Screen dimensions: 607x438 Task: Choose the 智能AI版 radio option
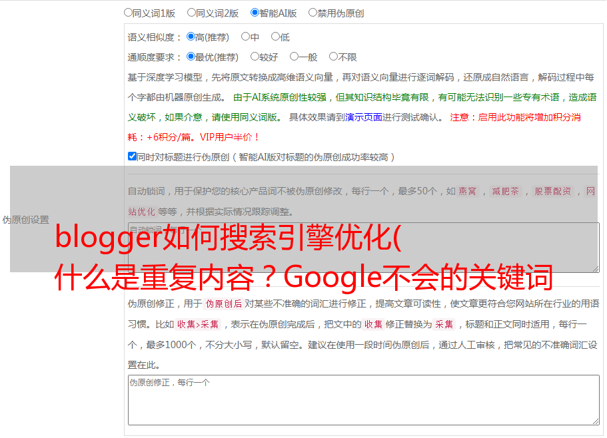tap(255, 13)
